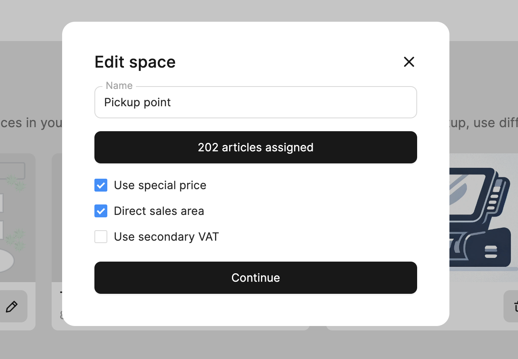This screenshot has width=518, height=359.
Task: Close the Edit space dialog
Action: pyautogui.click(x=409, y=62)
